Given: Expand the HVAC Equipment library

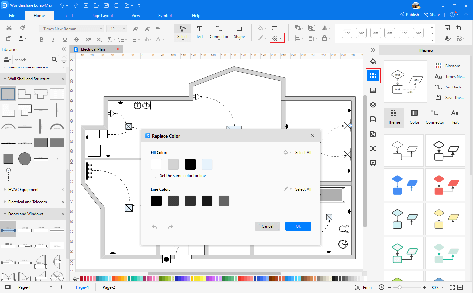Looking at the screenshot, I should click(x=5, y=189).
